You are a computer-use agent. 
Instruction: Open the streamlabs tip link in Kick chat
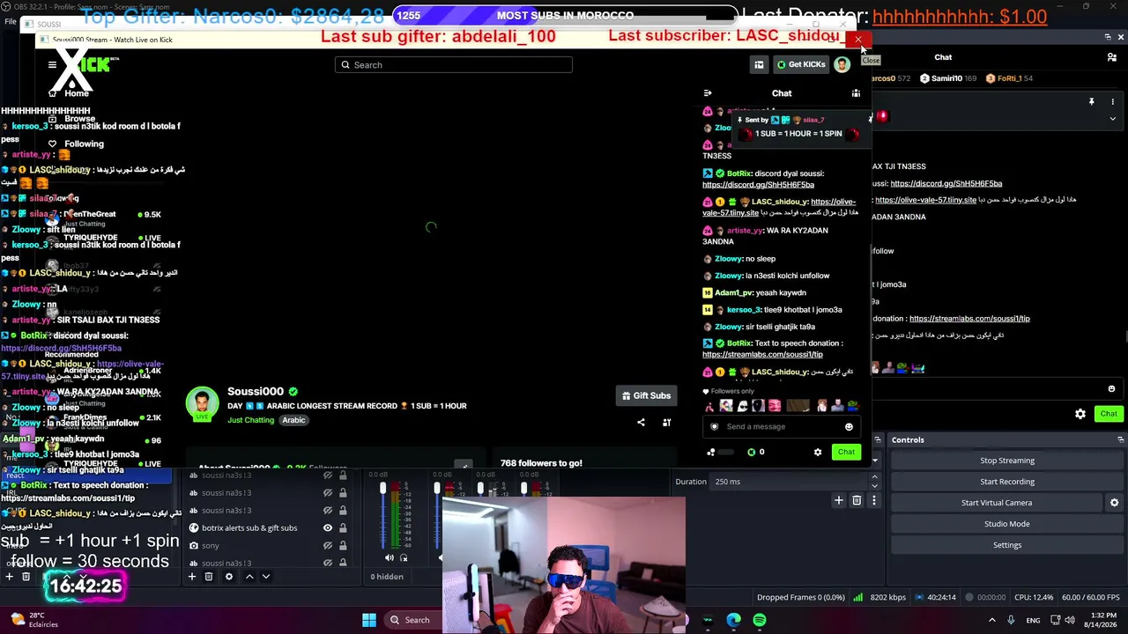point(762,355)
